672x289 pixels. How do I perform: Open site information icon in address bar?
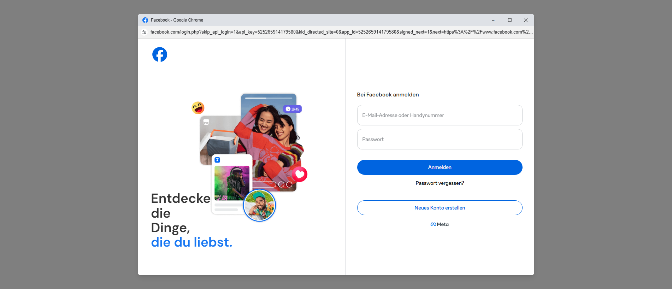pyautogui.click(x=144, y=32)
